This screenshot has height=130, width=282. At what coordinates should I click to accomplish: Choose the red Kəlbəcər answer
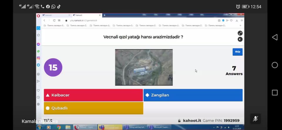pyautogui.click(x=93, y=95)
